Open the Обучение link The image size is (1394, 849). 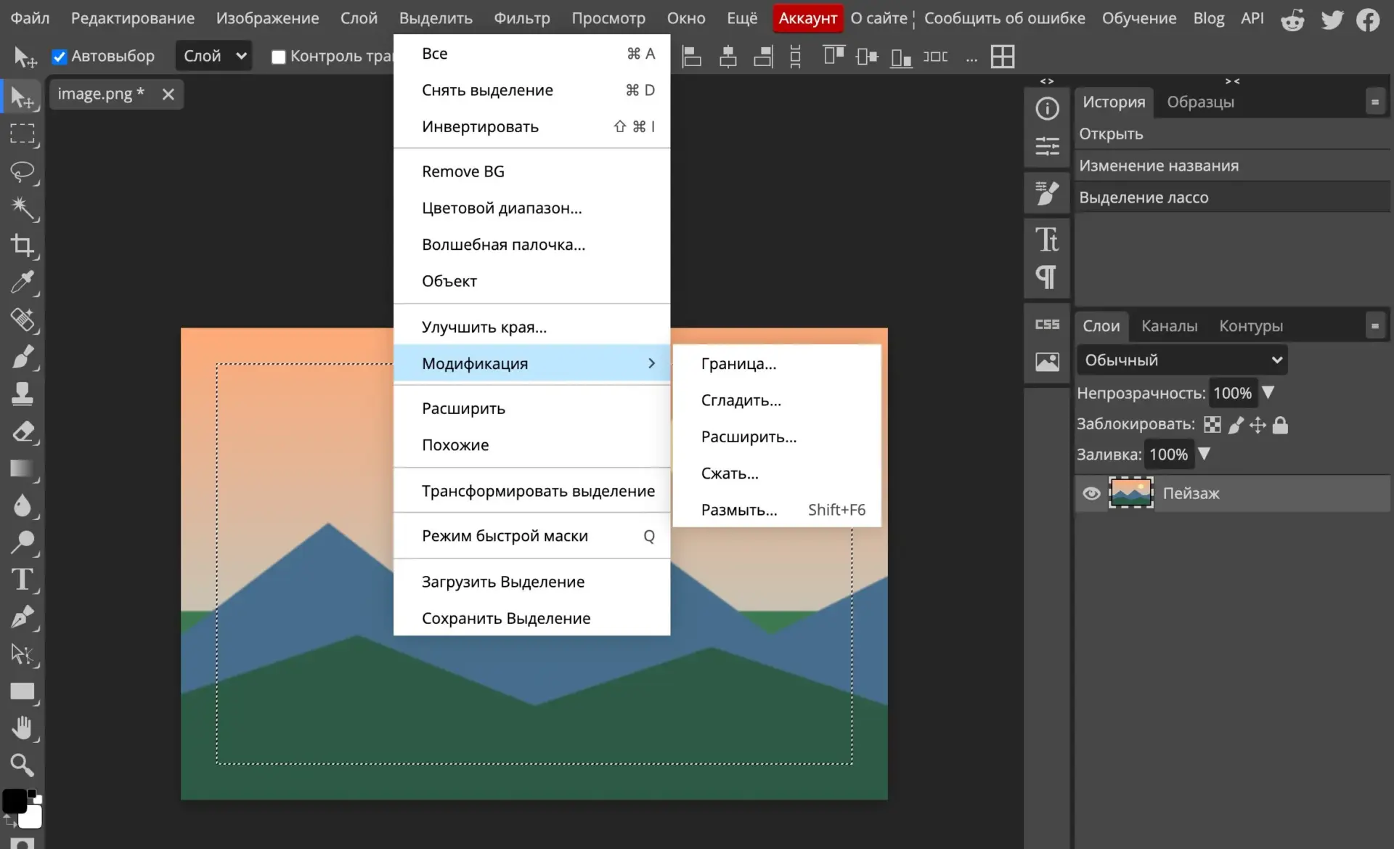click(1138, 18)
